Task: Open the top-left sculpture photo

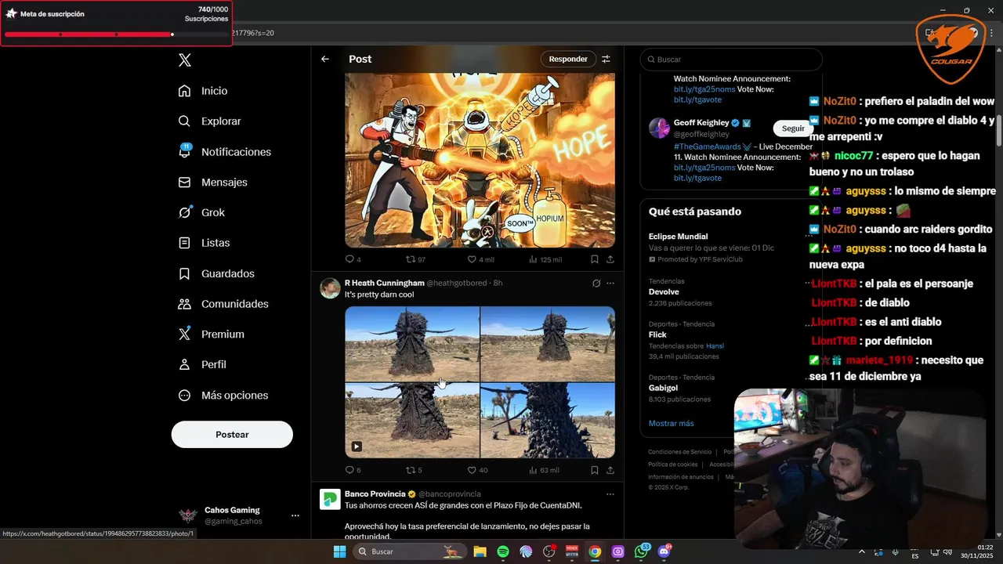Action: [412, 344]
